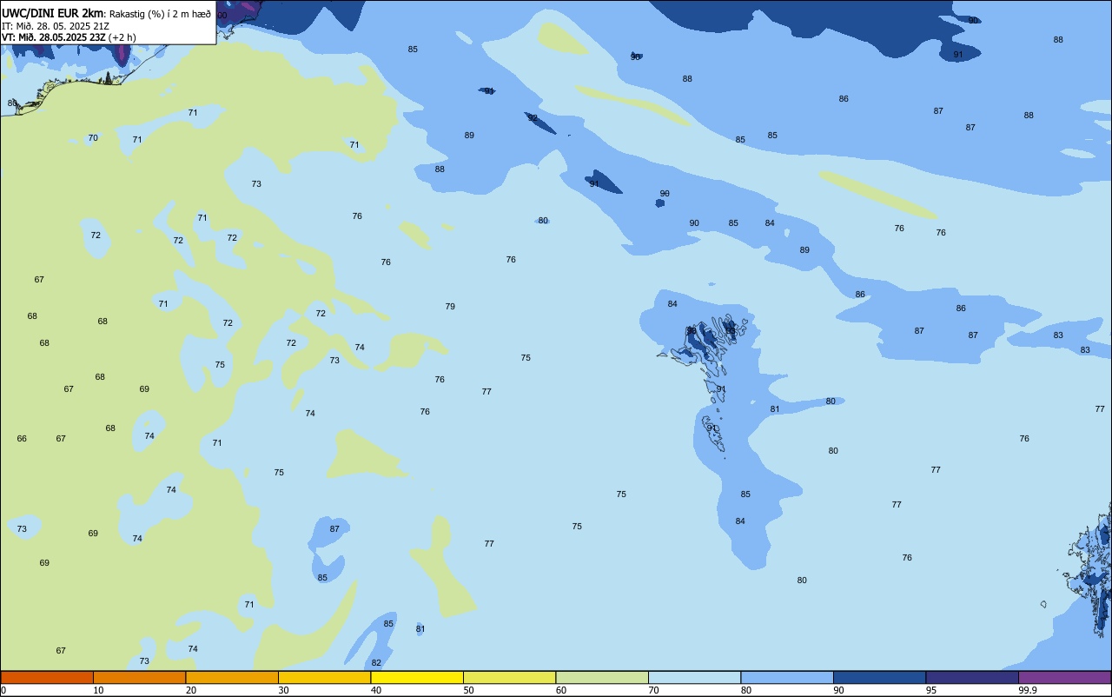Screen dimensions: 1112x697
Task: Click the navy 95–99.9 legend swatch
Action: (972, 677)
